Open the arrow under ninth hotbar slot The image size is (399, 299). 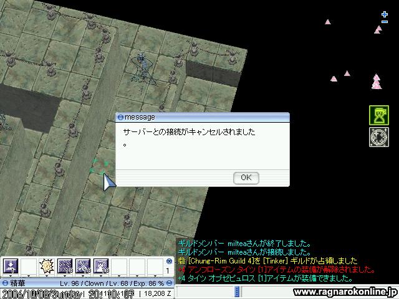click(155, 275)
